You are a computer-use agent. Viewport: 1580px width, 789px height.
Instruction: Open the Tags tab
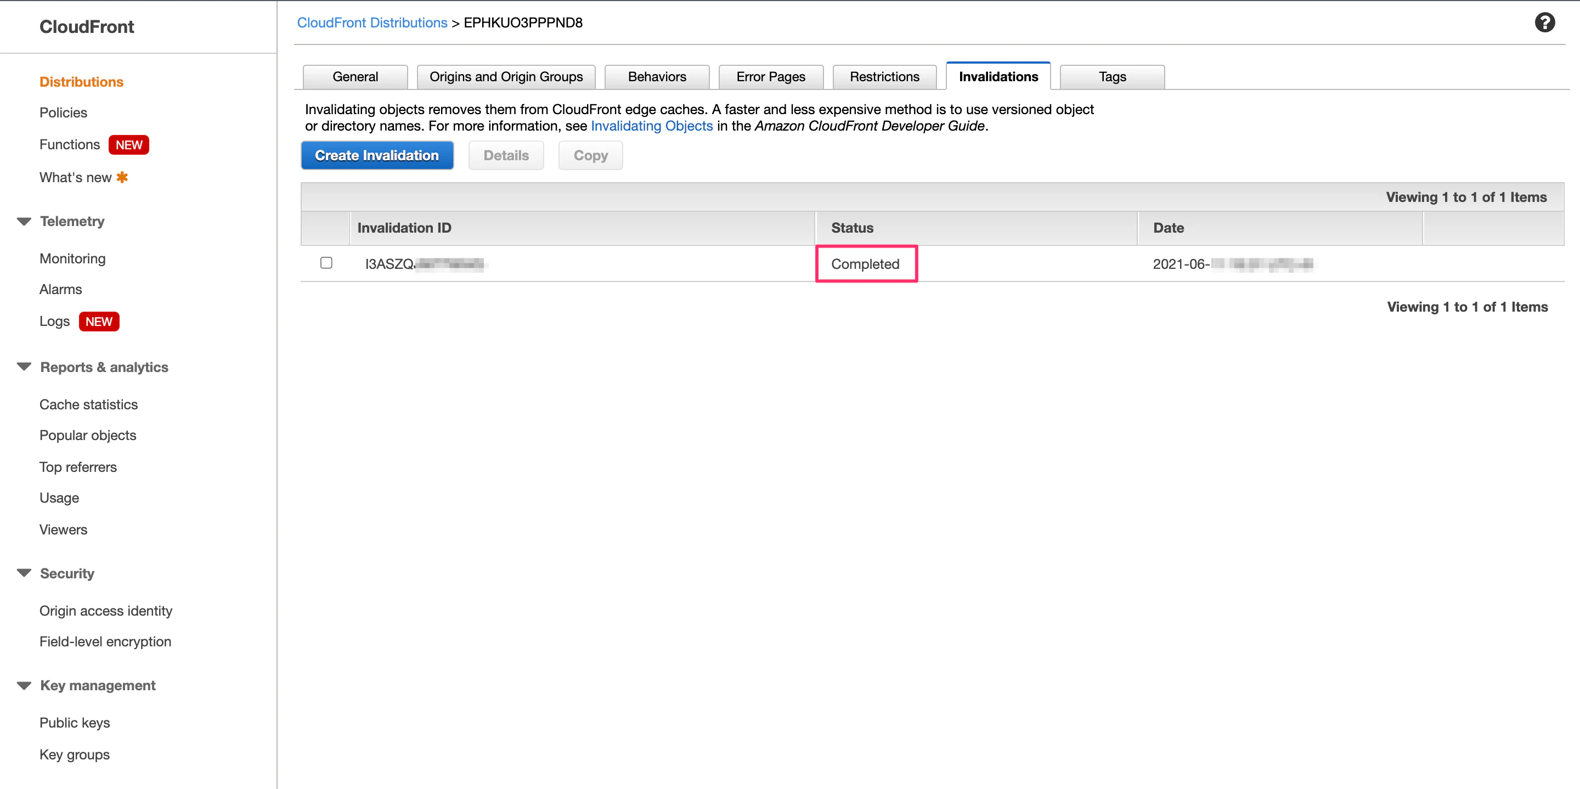point(1112,77)
